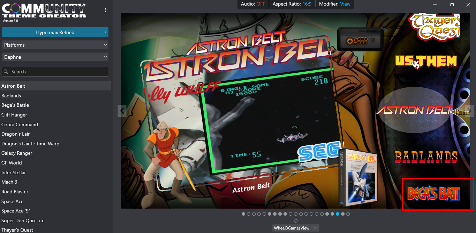Select the Badlands wheel logo
The width and height of the screenshot is (476, 233).
[426, 157]
